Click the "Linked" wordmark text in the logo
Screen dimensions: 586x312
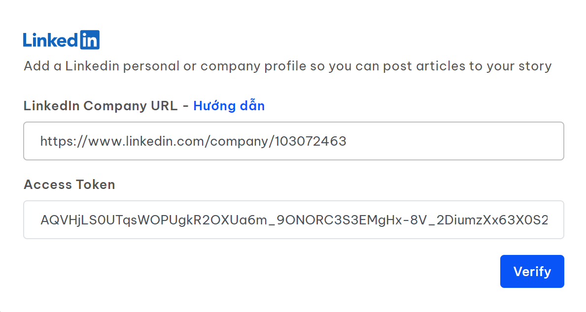(50, 40)
